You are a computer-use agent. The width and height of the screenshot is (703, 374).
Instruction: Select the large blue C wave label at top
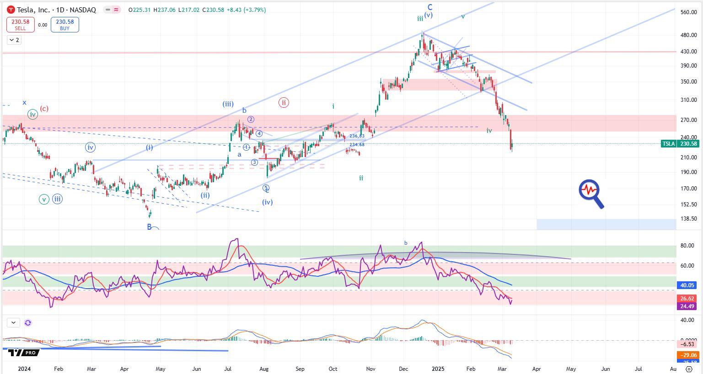(430, 7)
